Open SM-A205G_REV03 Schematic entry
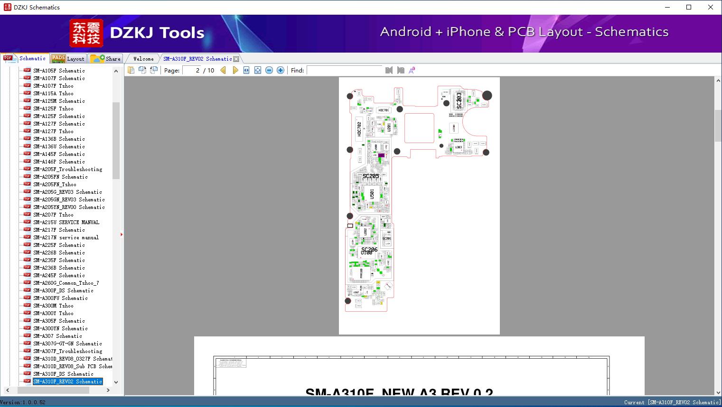 coord(67,192)
